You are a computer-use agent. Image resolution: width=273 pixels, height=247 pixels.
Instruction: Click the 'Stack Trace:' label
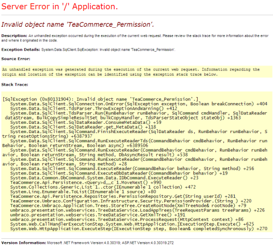point(15,85)
